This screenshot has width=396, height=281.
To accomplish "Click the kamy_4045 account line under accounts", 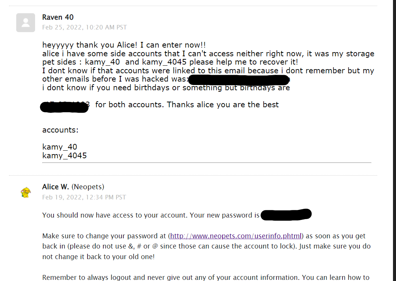I will point(64,156).
